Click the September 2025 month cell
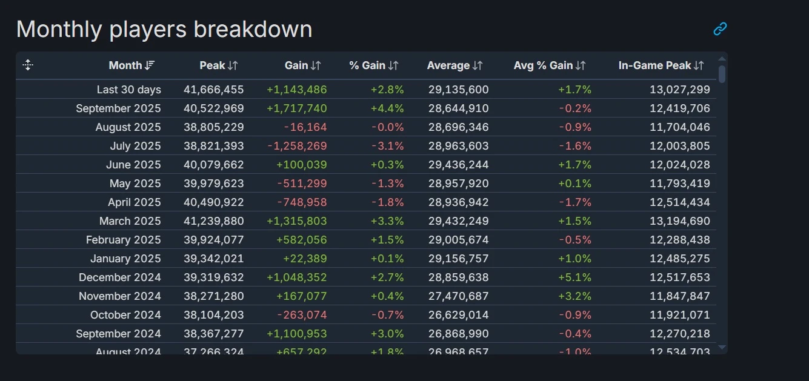 tap(118, 108)
